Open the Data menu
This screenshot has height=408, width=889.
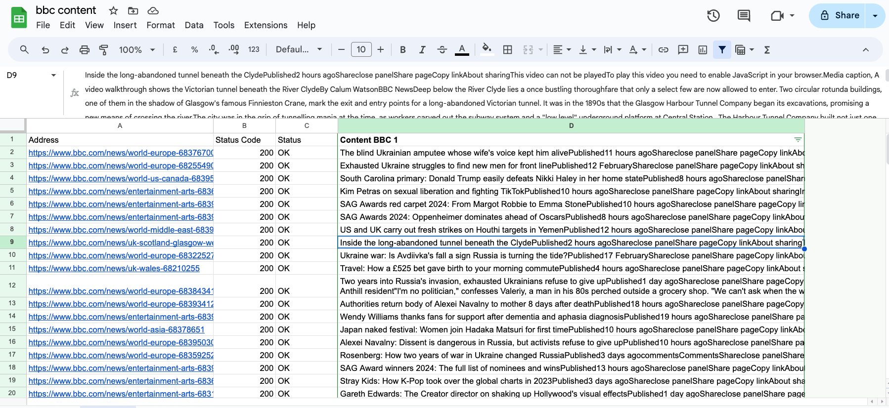[x=194, y=25]
